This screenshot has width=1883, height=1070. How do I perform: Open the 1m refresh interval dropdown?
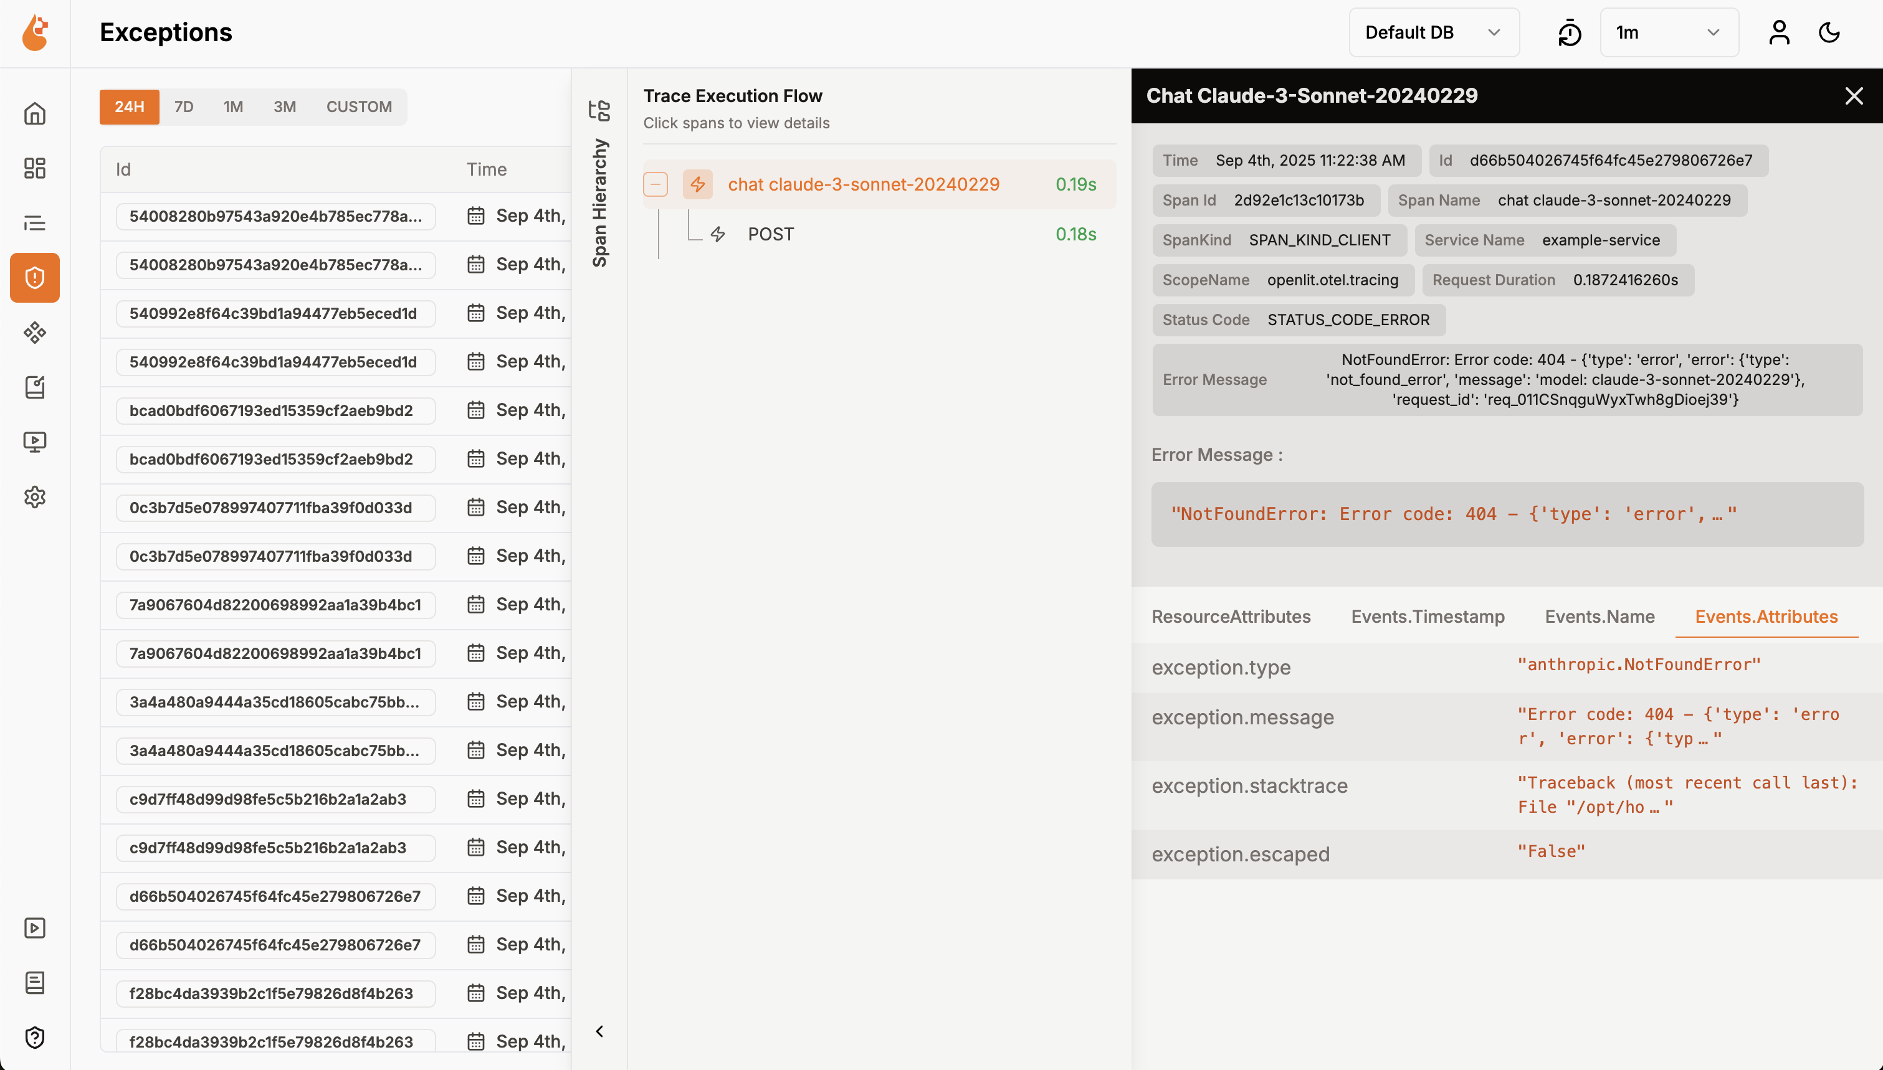tap(1669, 32)
